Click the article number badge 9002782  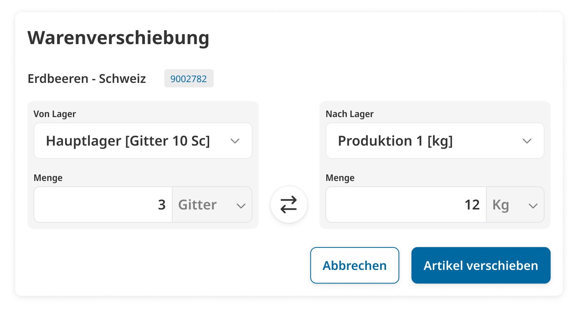click(x=189, y=78)
